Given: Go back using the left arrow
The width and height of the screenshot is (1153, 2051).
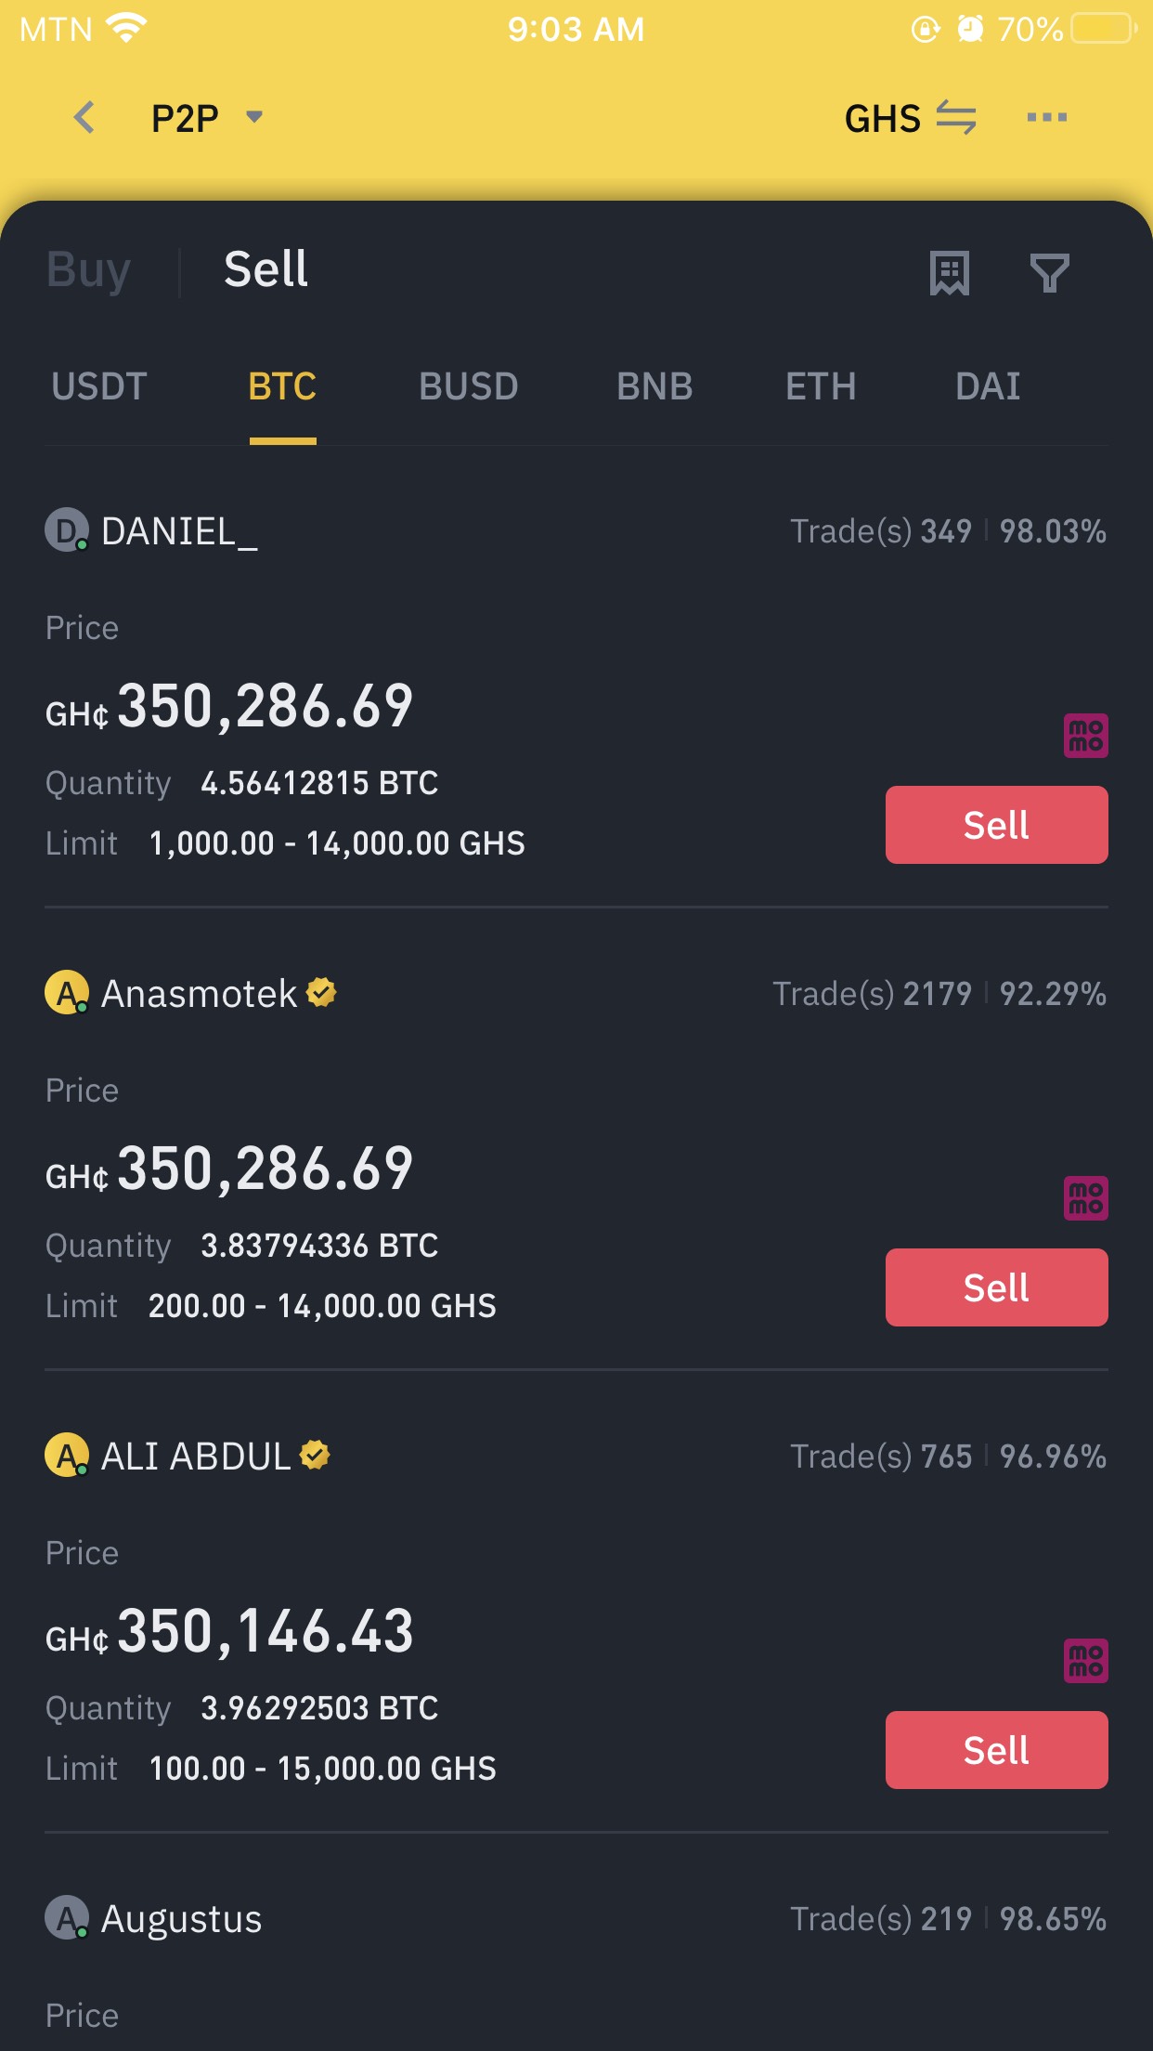Looking at the screenshot, I should 84,117.
